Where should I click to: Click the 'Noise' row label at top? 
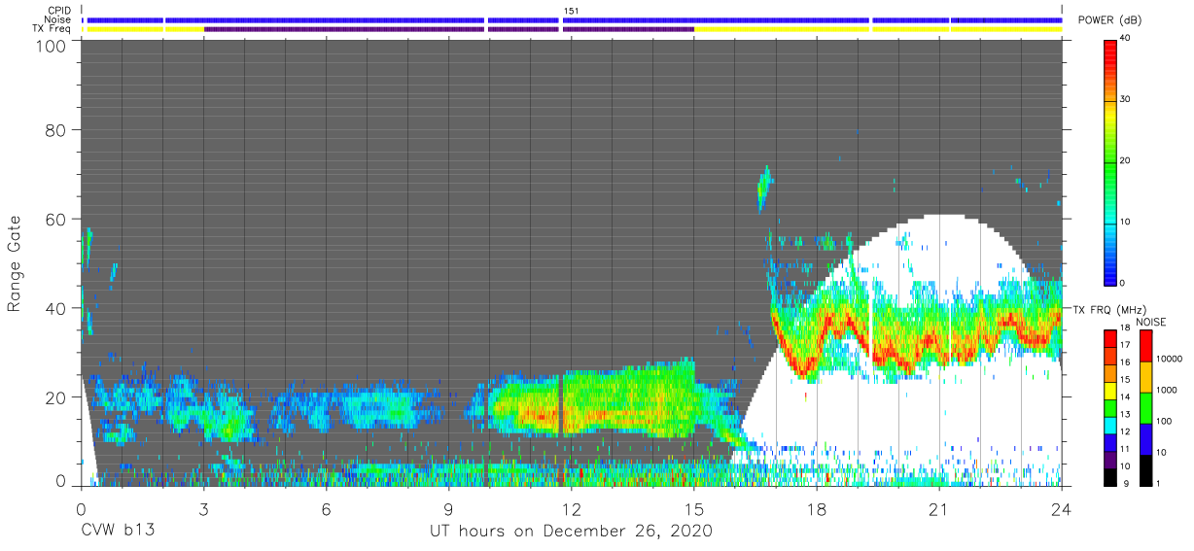pos(59,19)
